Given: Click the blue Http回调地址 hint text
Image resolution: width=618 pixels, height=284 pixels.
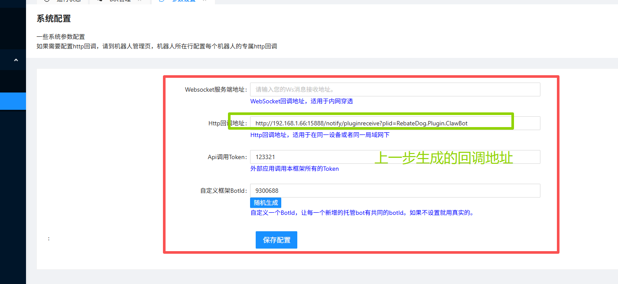Looking at the screenshot, I should tap(320, 135).
